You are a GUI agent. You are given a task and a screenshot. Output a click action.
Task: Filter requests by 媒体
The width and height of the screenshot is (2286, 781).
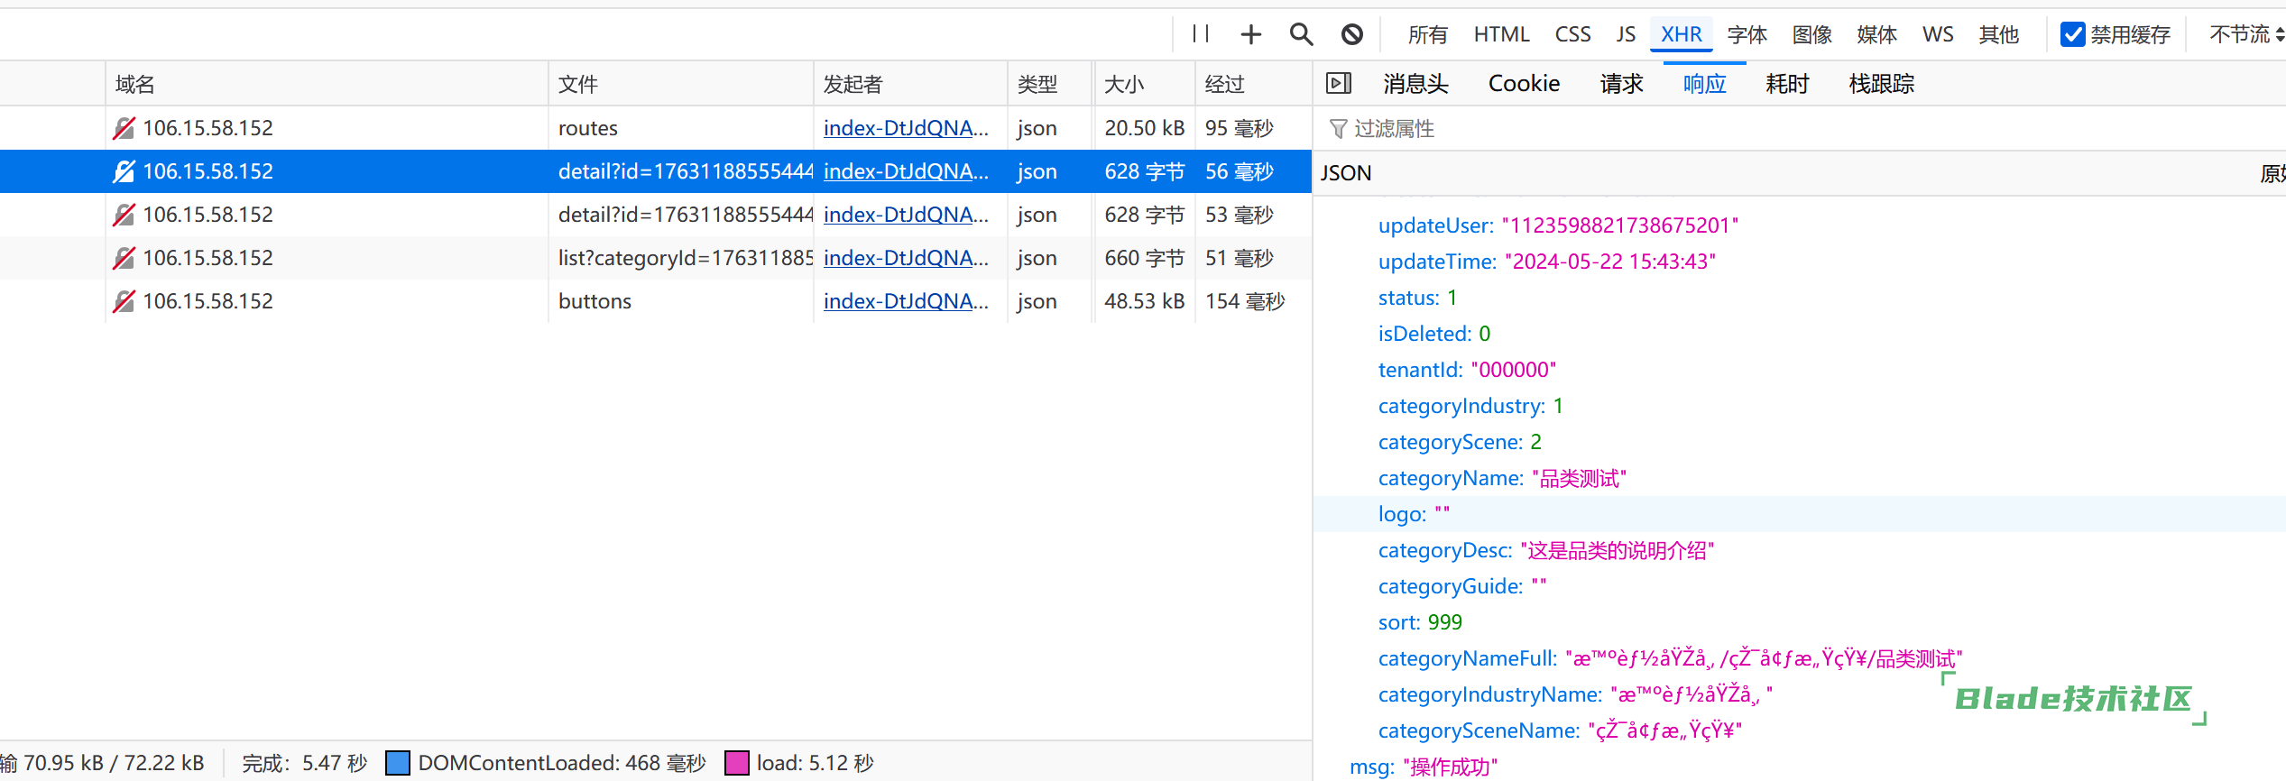pos(1876,34)
